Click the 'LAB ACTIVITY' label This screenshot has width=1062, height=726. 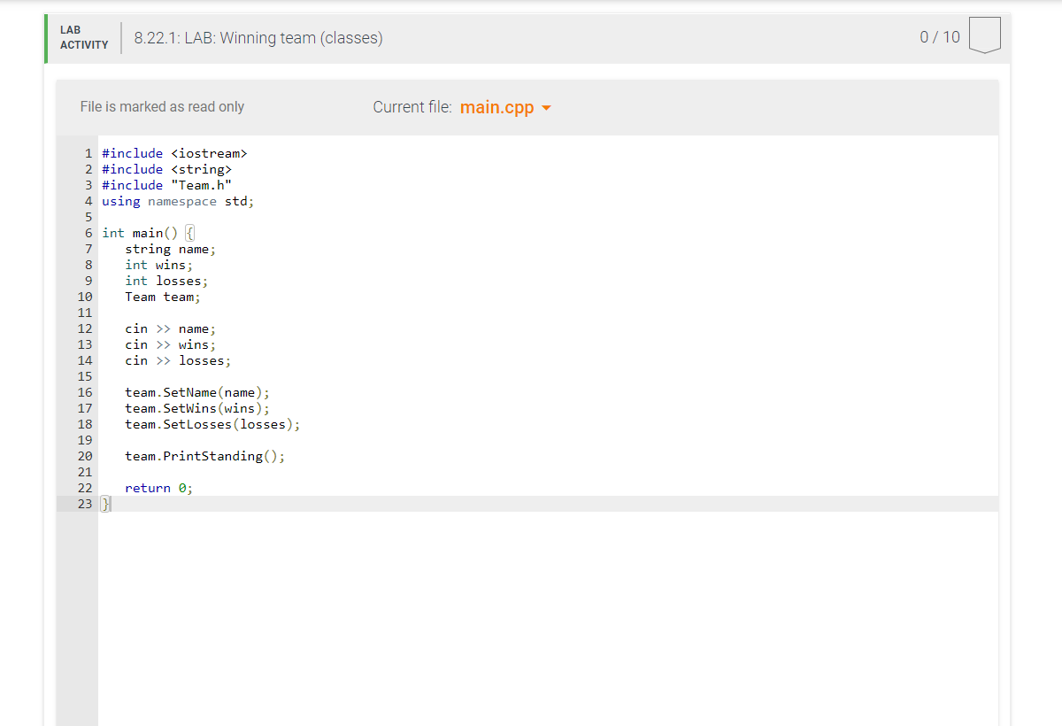(x=84, y=37)
